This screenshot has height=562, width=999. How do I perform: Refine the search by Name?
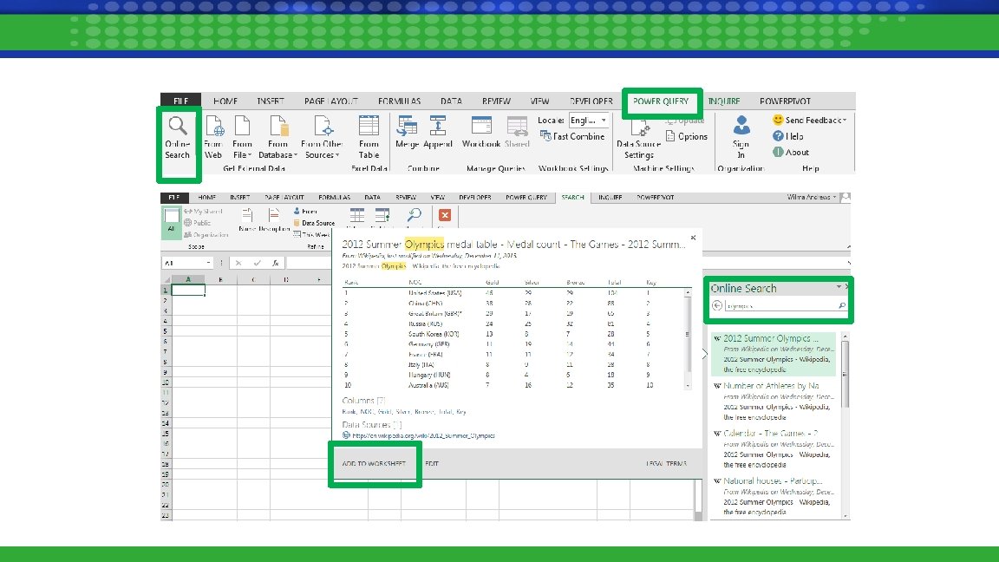click(x=246, y=219)
